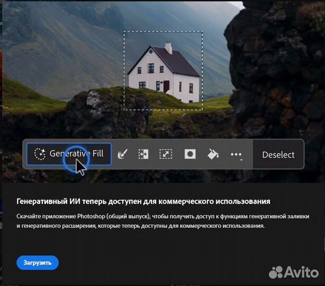325x286 pixels.
Task: Click the create mask icon
Action: 190,154
